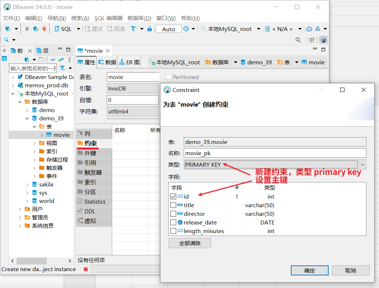Screen dimensions: 379x288
Task: Open the 帮助(H) menu
Action: click(191, 18)
